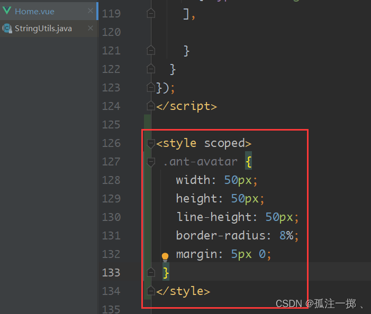Click the Java class icon on StringUtils.java
The width and height of the screenshot is (371, 314).
tap(7, 29)
